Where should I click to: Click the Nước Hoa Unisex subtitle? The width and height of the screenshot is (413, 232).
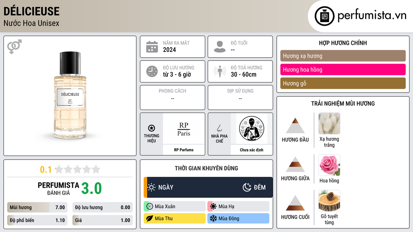31,23
